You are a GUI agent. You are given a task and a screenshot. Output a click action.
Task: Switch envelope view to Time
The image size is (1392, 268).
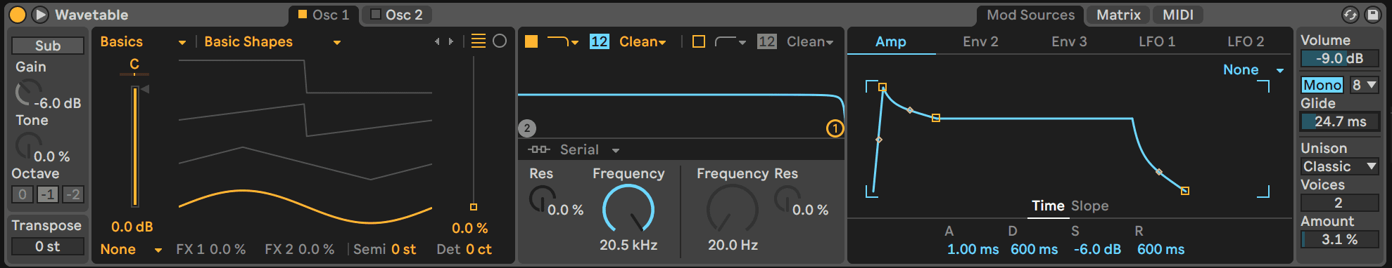click(x=1048, y=206)
